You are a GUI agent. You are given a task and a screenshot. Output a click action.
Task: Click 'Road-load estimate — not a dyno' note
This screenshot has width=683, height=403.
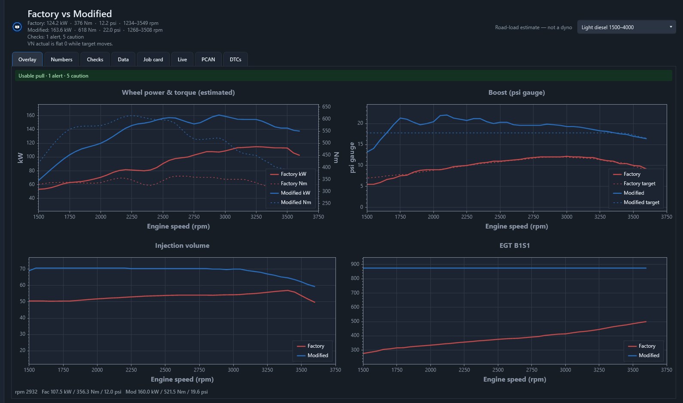[534, 27]
